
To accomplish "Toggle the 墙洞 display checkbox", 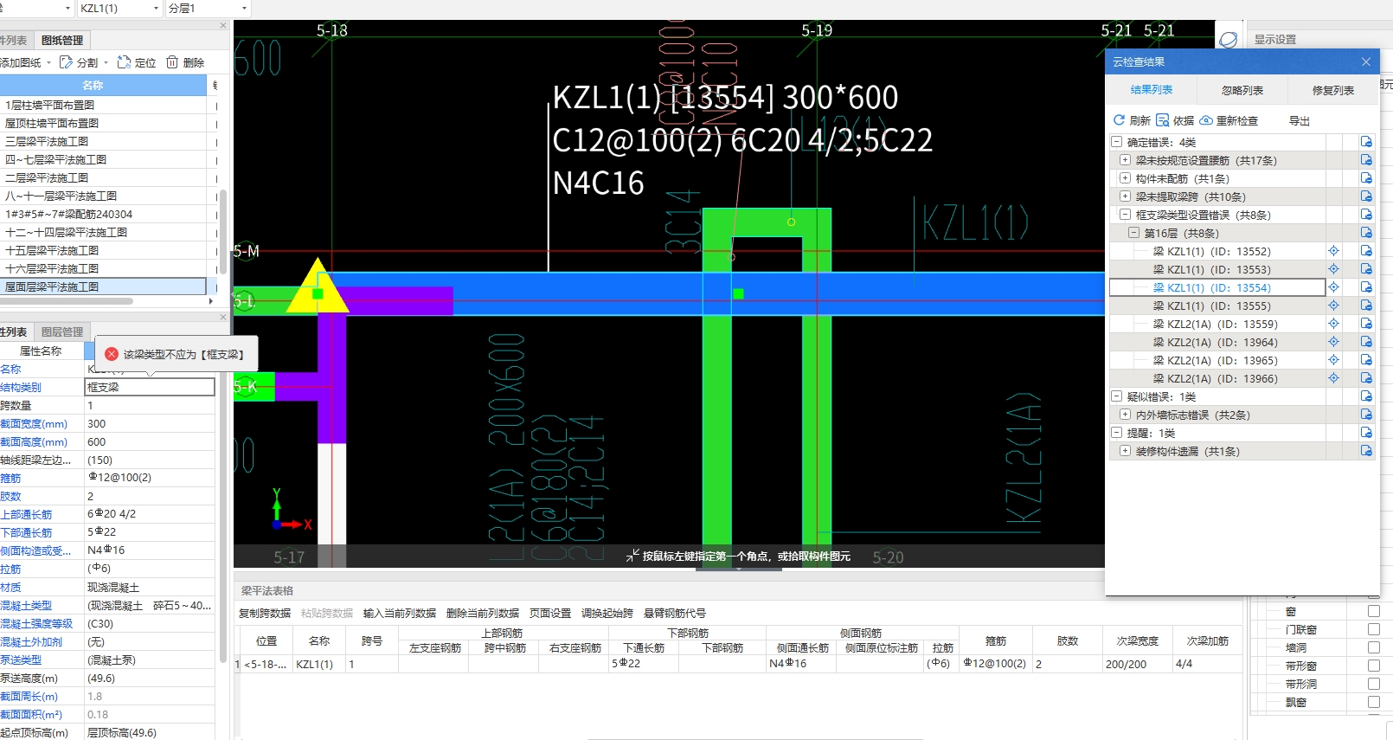I will [1373, 647].
